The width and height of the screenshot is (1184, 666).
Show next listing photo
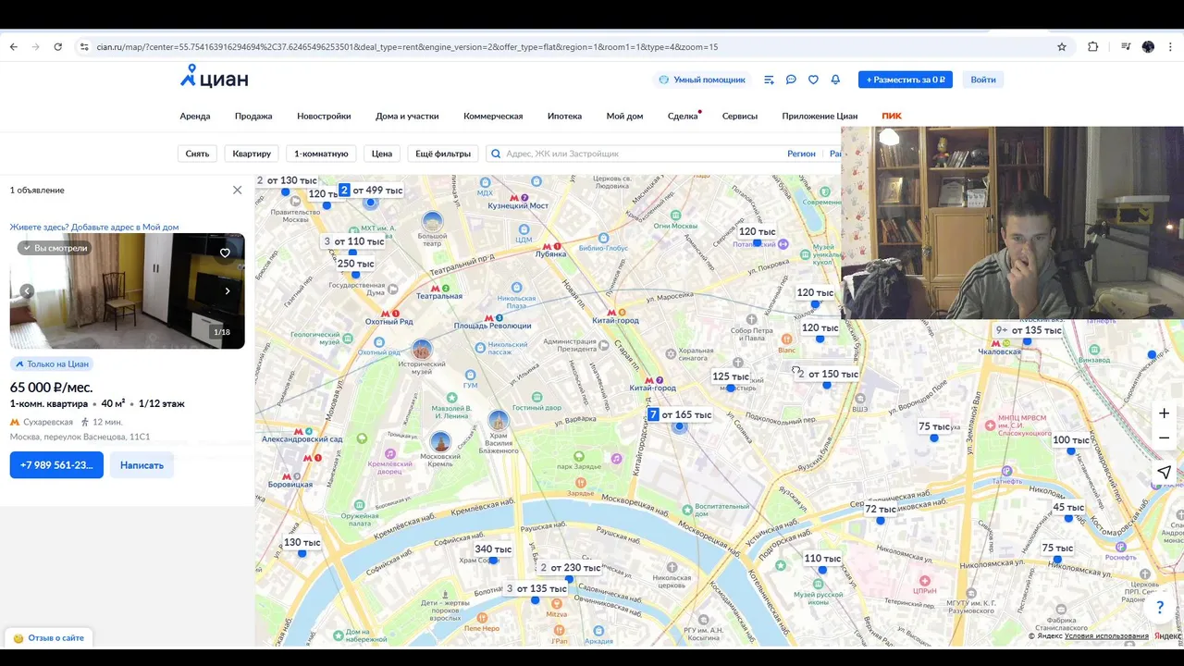tap(228, 290)
